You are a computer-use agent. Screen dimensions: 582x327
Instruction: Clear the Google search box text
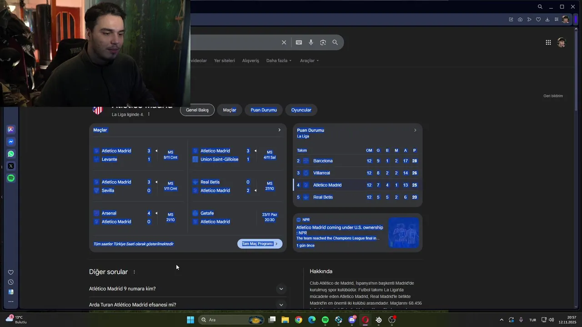click(x=284, y=42)
